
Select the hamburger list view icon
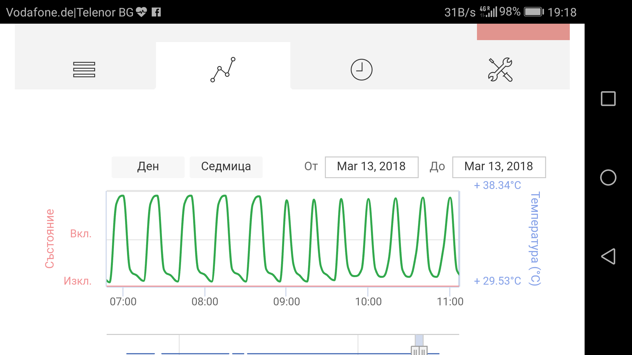tap(84, 69)
